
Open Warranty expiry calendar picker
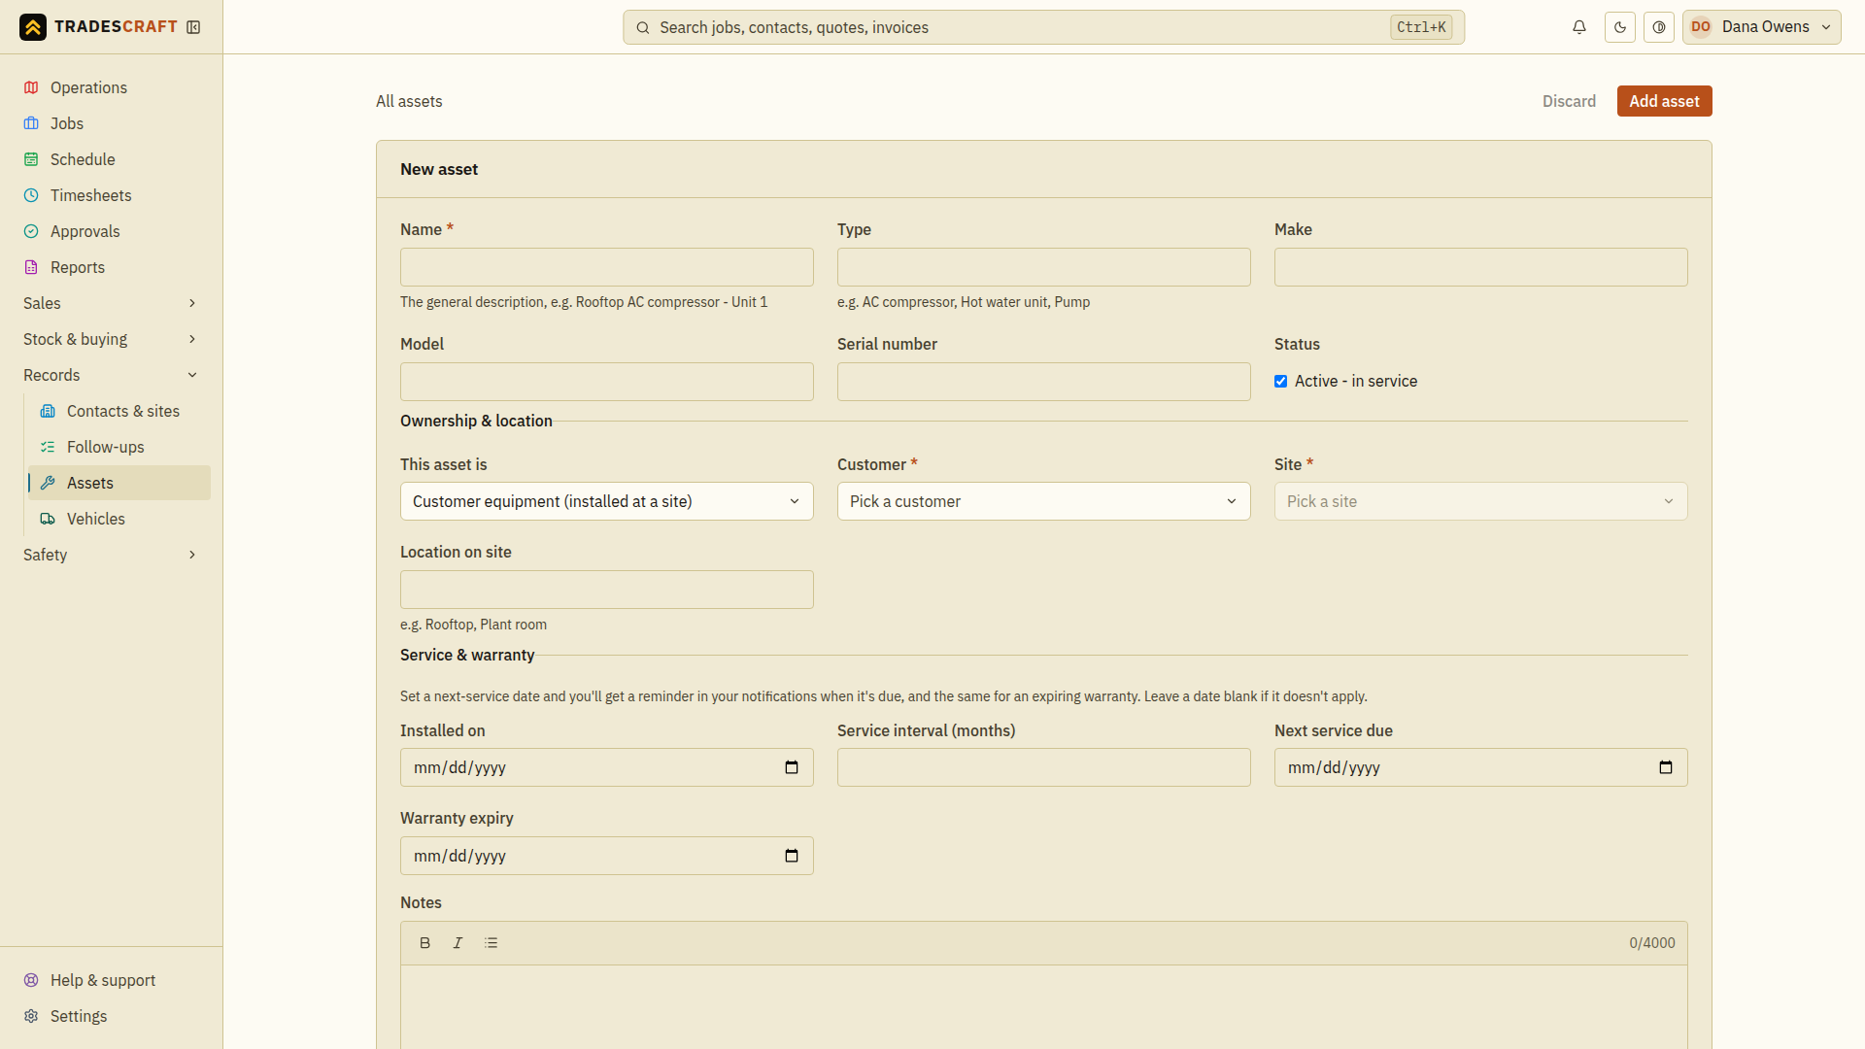coord(792,856)
